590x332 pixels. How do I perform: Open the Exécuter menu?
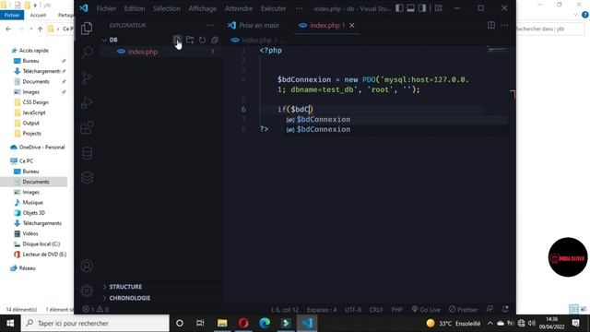click(x=274, y=8)
